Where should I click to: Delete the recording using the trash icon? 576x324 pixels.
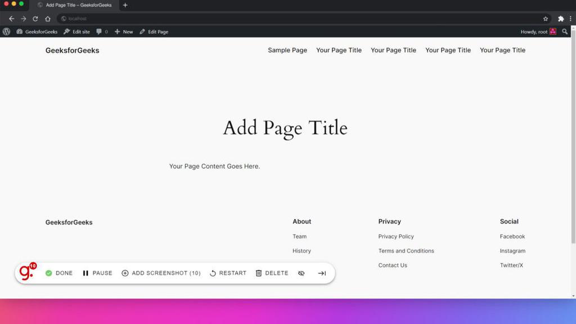(259, 273)
